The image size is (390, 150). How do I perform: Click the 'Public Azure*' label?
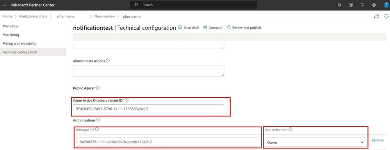click(84, 88)
